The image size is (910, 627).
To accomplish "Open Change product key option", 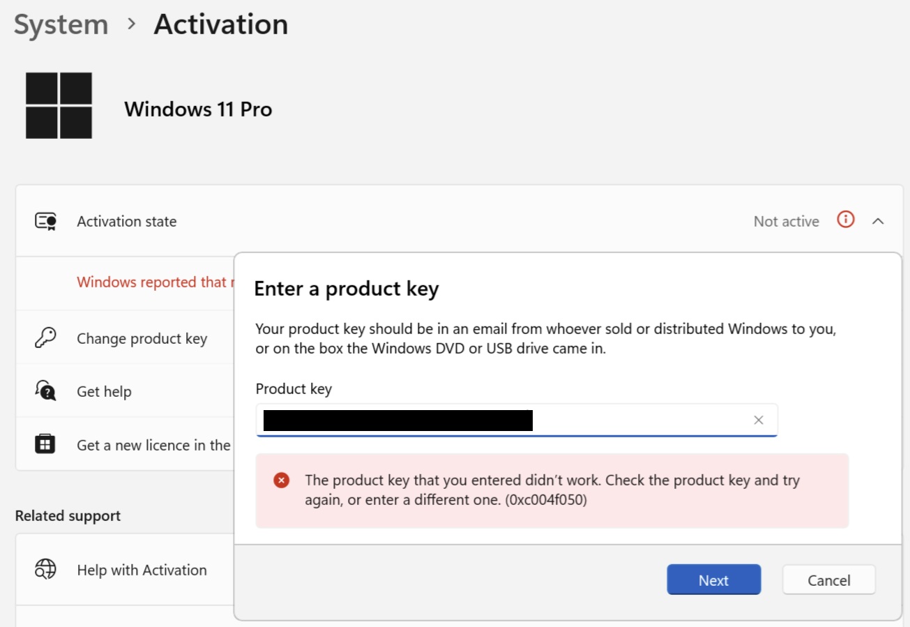I will click(x=142, y=339).
